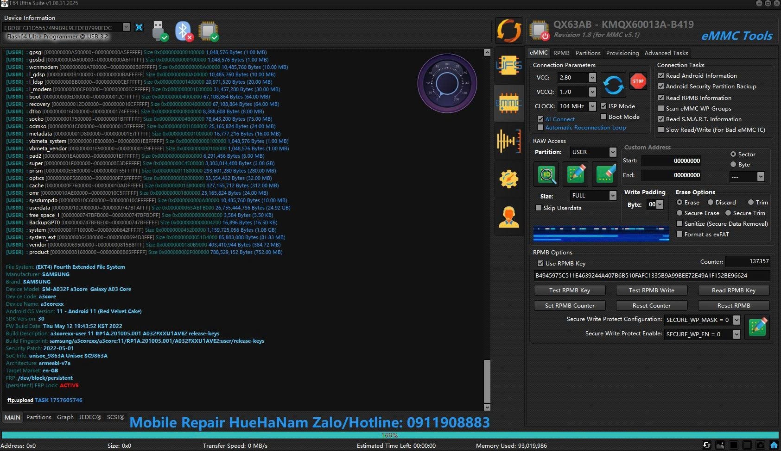781x451 pixels.
Task: Click the Test RPMB Key button
Action: click(570, 290)
